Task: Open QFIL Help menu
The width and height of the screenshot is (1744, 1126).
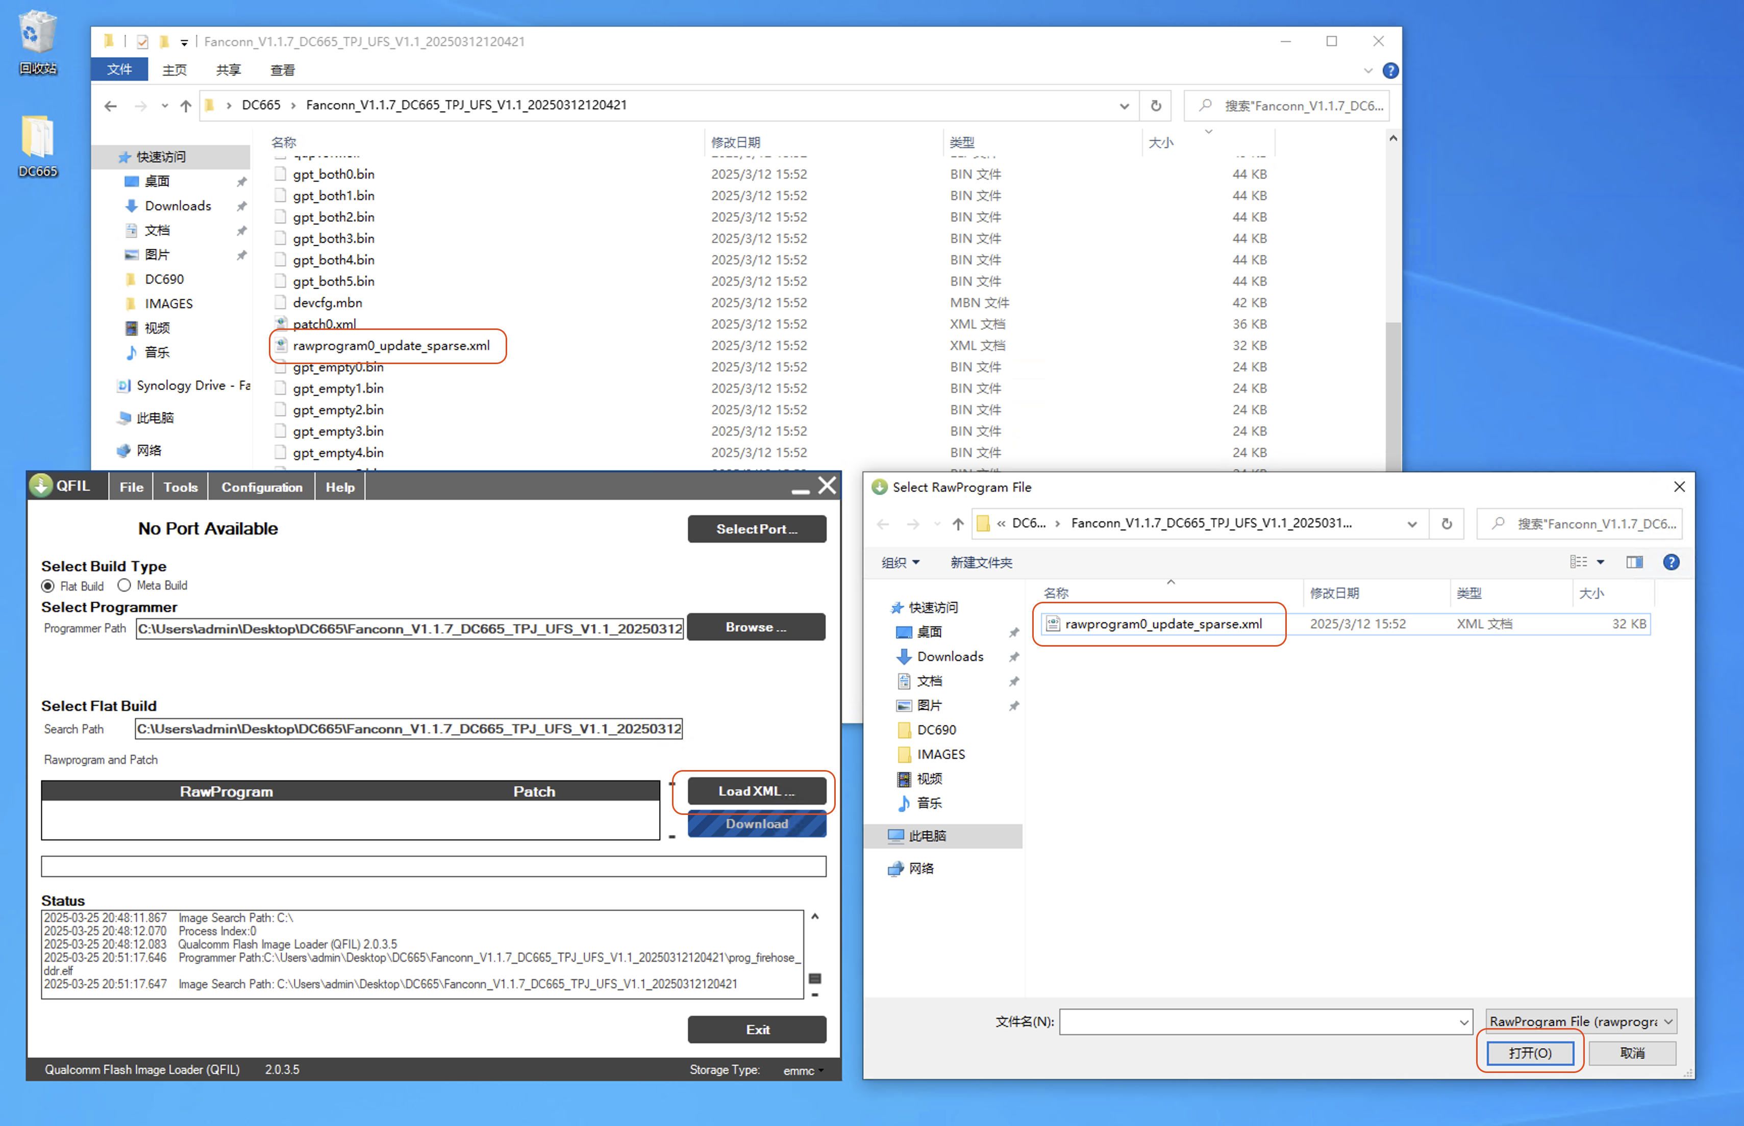Action: (x=340, y=487)
